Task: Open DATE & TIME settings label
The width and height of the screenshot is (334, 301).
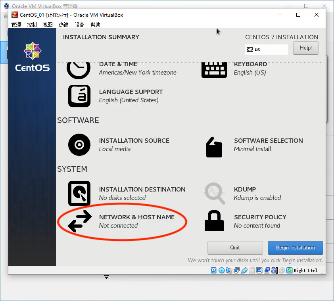Action: click(x=118, y=64)
